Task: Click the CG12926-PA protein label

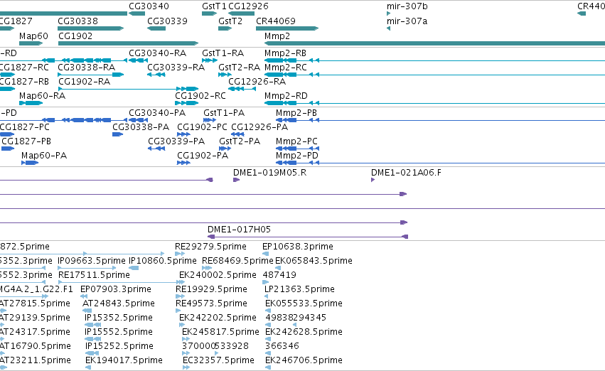Action: pos(259,127)
